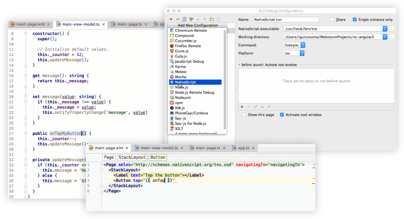This screenshot has width=404, height=219.
Task: Select Node.js configuration type
Action: pyautogui.click(x=195, y=87)
